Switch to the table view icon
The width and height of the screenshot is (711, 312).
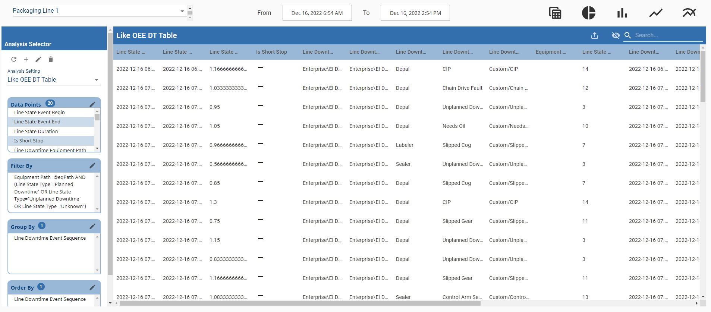pos(555,13)
